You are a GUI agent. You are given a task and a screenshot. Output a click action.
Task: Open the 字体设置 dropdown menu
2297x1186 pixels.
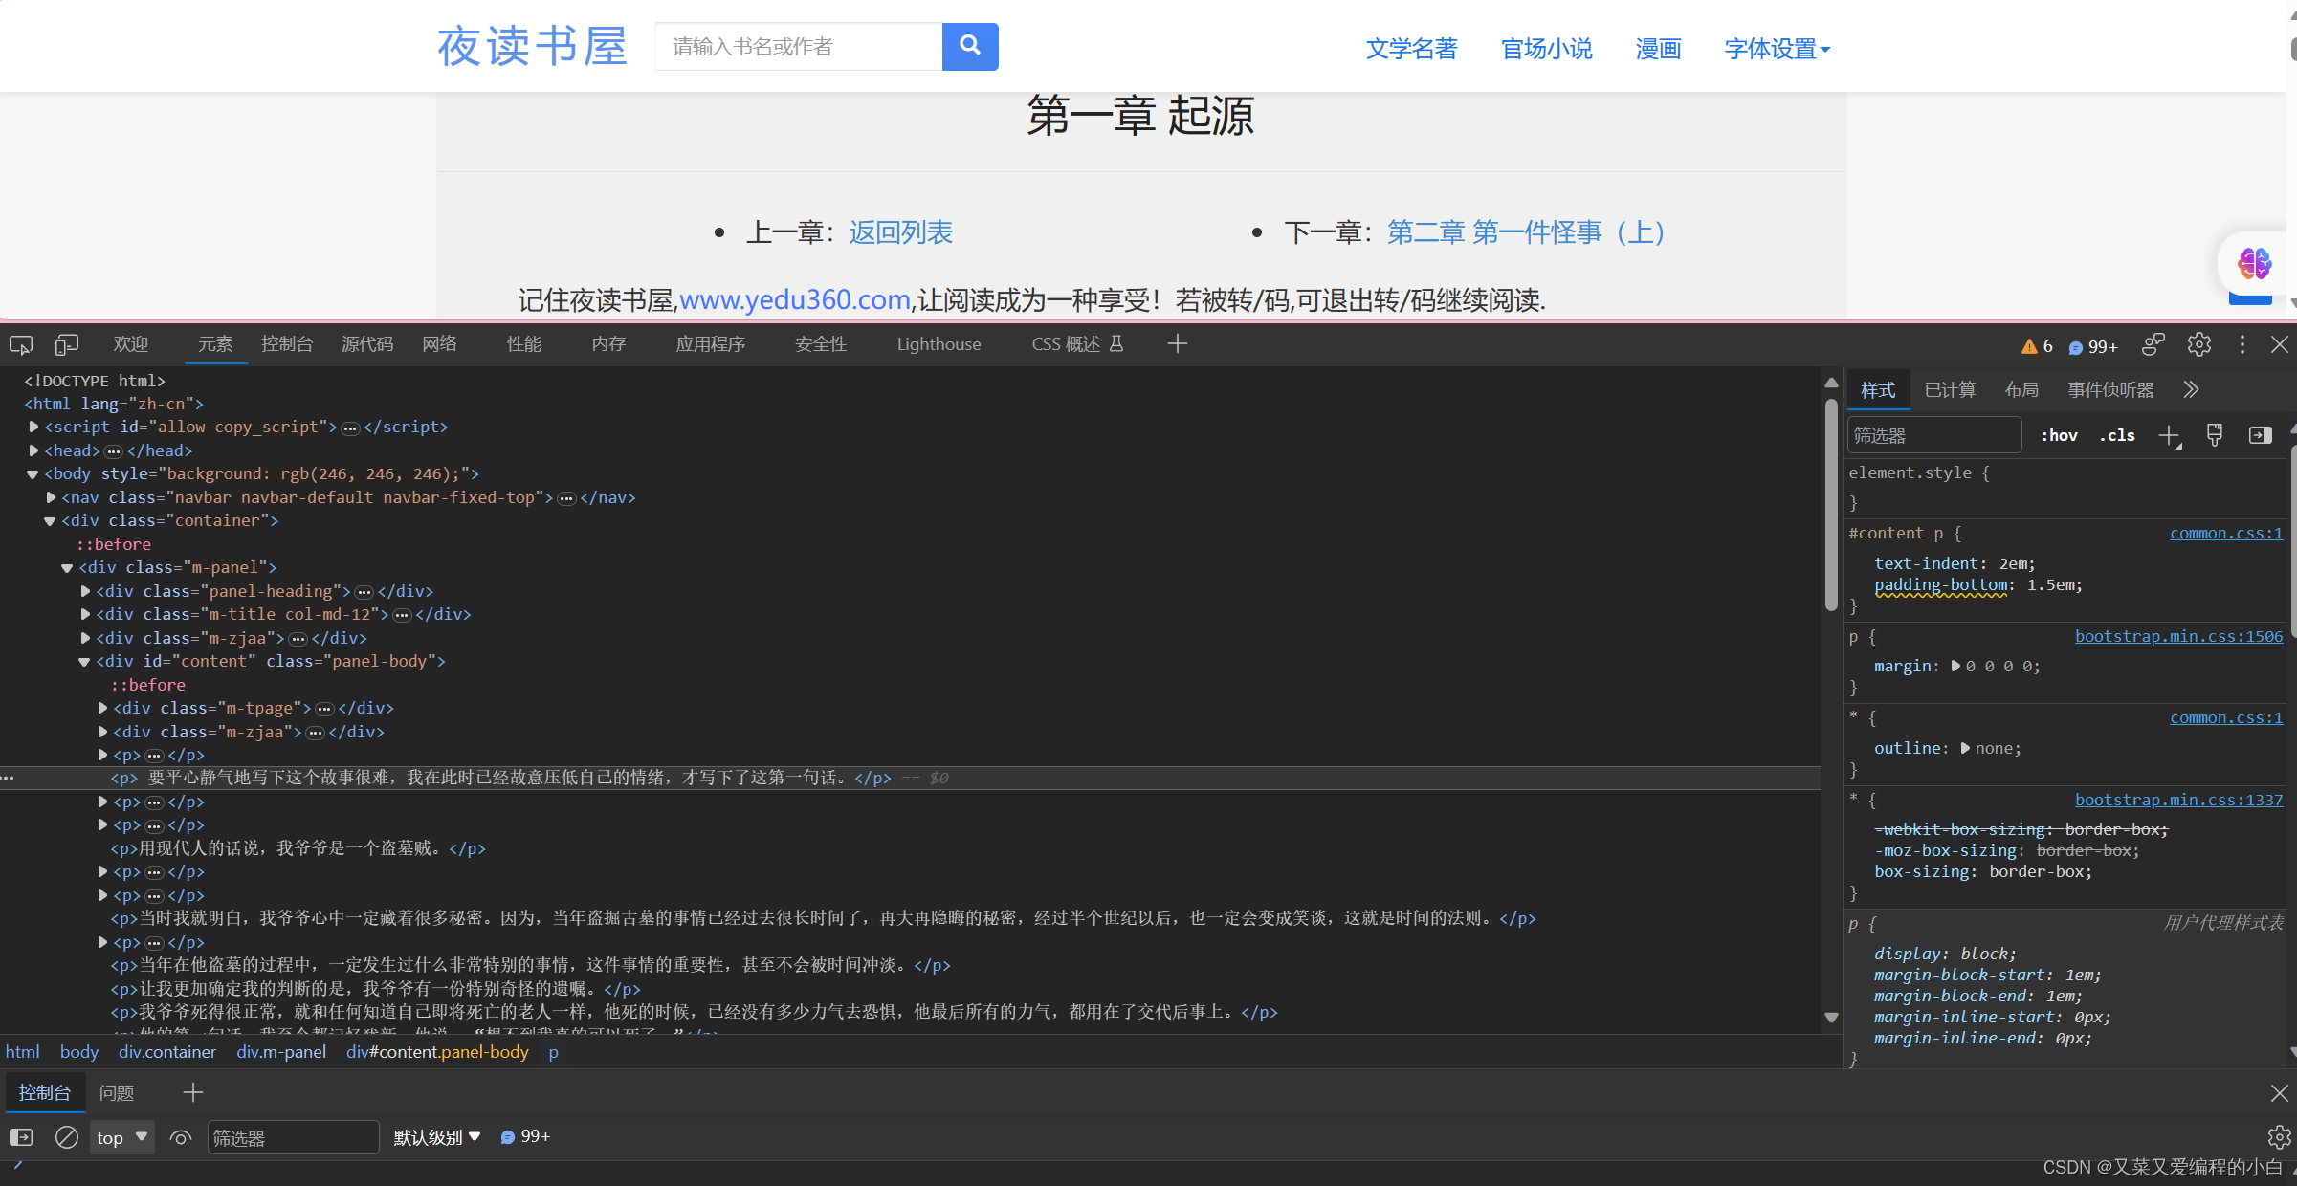1777,49
